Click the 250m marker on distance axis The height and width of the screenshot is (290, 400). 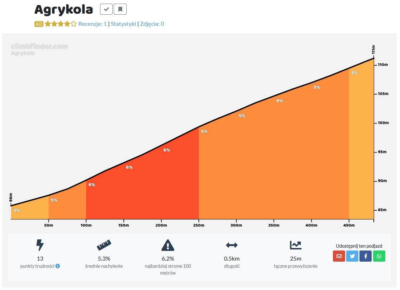point(199,225)
